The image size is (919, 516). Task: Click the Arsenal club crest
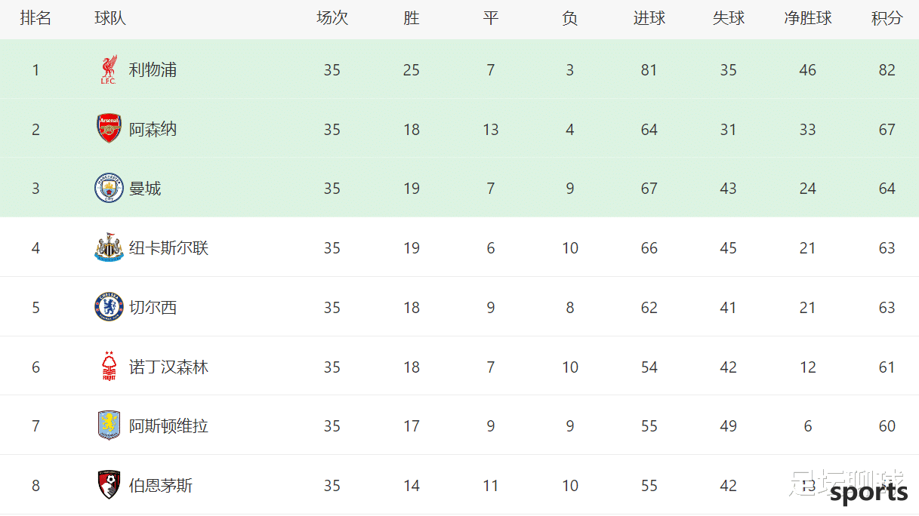[x=109, y=129]
